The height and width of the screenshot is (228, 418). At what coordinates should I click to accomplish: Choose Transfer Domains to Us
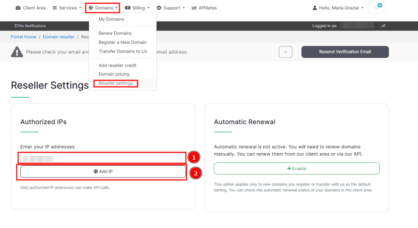pyautogui.click(x=122, y=51)
